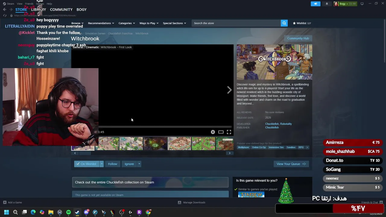Viewport: 386px width, 217px height.
Task: Open Windows Start menu
Action: tap(6, 212)
